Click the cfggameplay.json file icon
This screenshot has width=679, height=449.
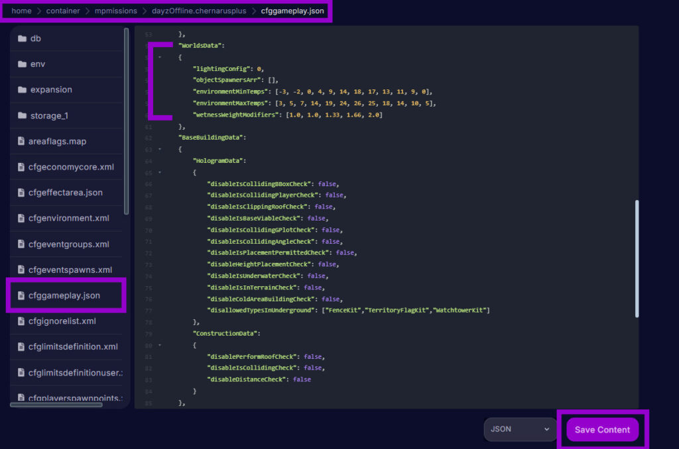(x=22, y=295)
